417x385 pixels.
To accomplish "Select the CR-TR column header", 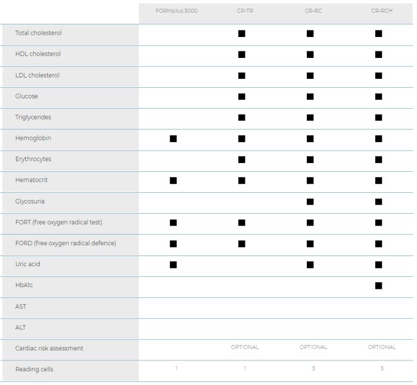I will coord(245,11).
